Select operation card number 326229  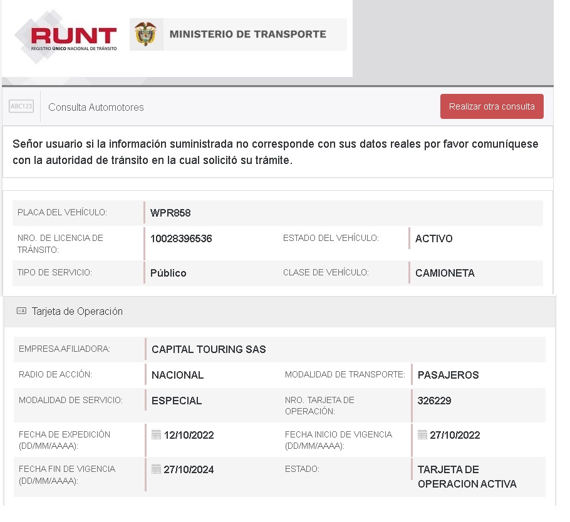pos(434,401)
